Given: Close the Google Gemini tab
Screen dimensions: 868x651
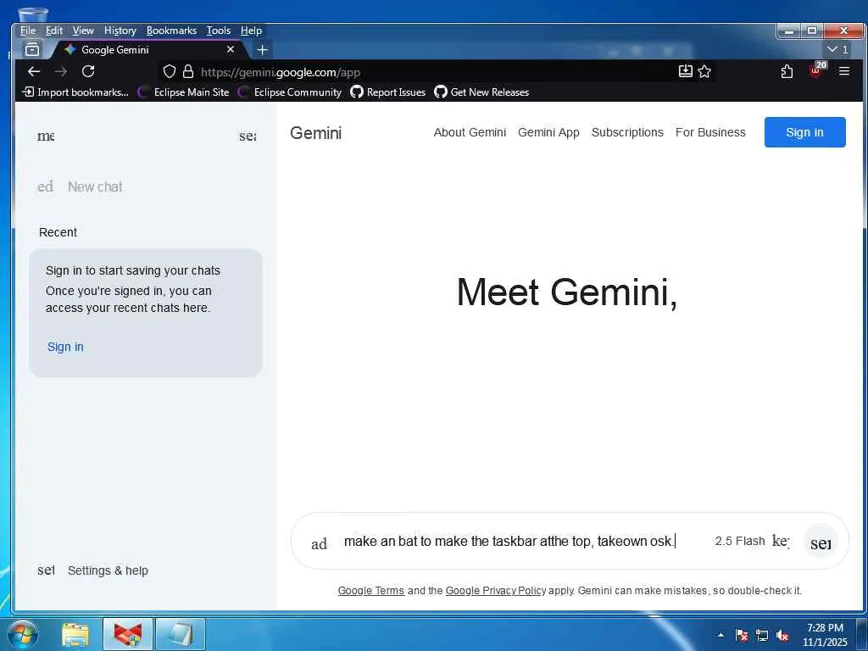Looking at the screenshot, I should (x=231, y=50).
